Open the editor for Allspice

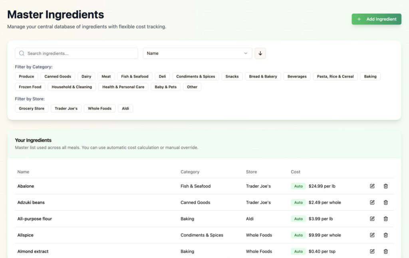(372, 235)
